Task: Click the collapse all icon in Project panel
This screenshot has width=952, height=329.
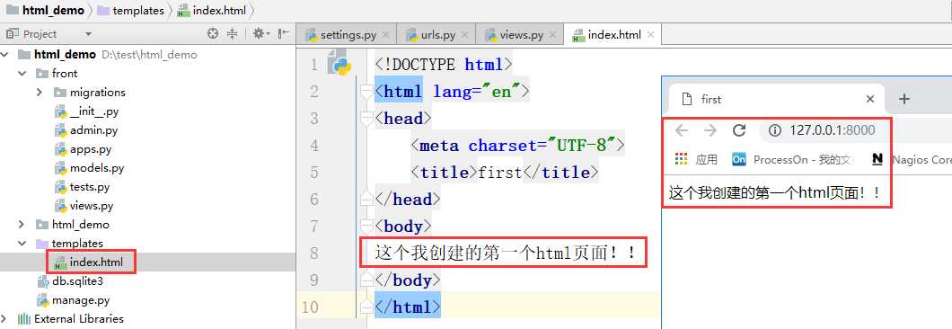Action: [x=232, y=34]
